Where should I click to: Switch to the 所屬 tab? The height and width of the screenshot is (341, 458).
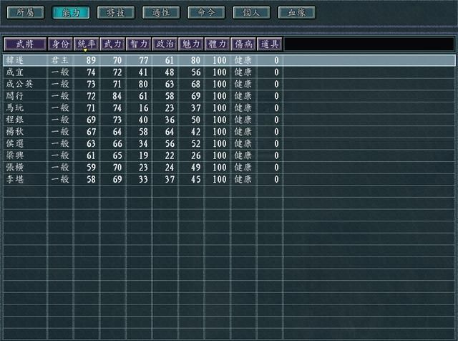[x=25, y=12]
